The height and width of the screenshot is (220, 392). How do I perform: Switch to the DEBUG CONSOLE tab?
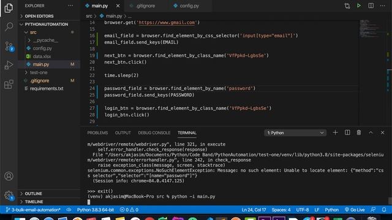[x=154, y=133]
